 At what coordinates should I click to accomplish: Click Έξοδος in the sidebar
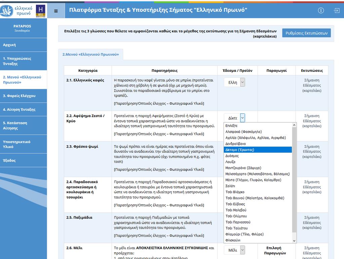24,160
